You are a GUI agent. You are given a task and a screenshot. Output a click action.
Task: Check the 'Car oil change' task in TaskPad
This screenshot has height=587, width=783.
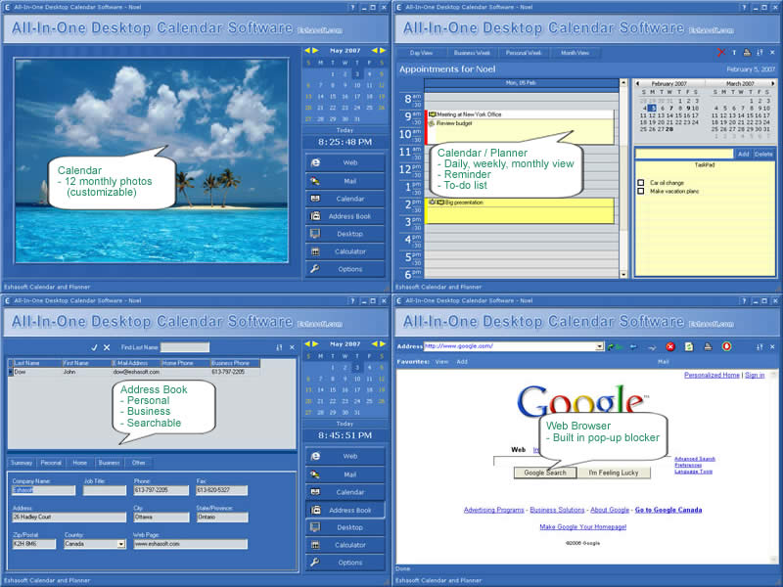(x=640, y=183)
